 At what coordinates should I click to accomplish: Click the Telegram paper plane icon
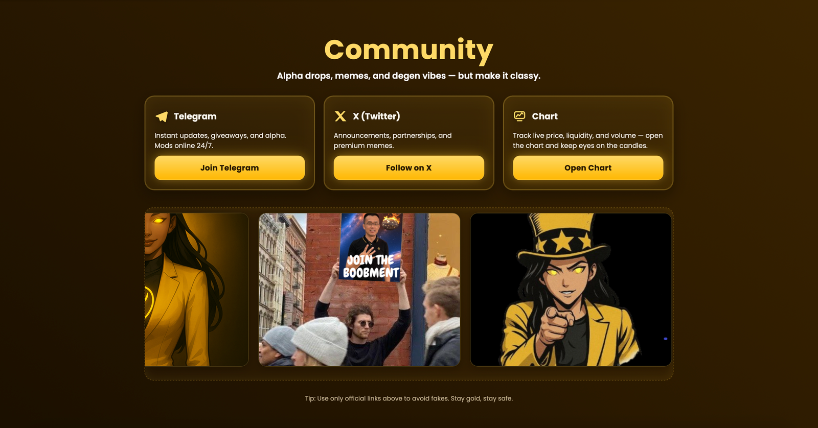pyautogui.click(x=162, y=116)
